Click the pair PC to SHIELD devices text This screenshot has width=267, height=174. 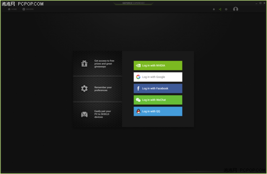pyautogui.click(x=103, y=114)
